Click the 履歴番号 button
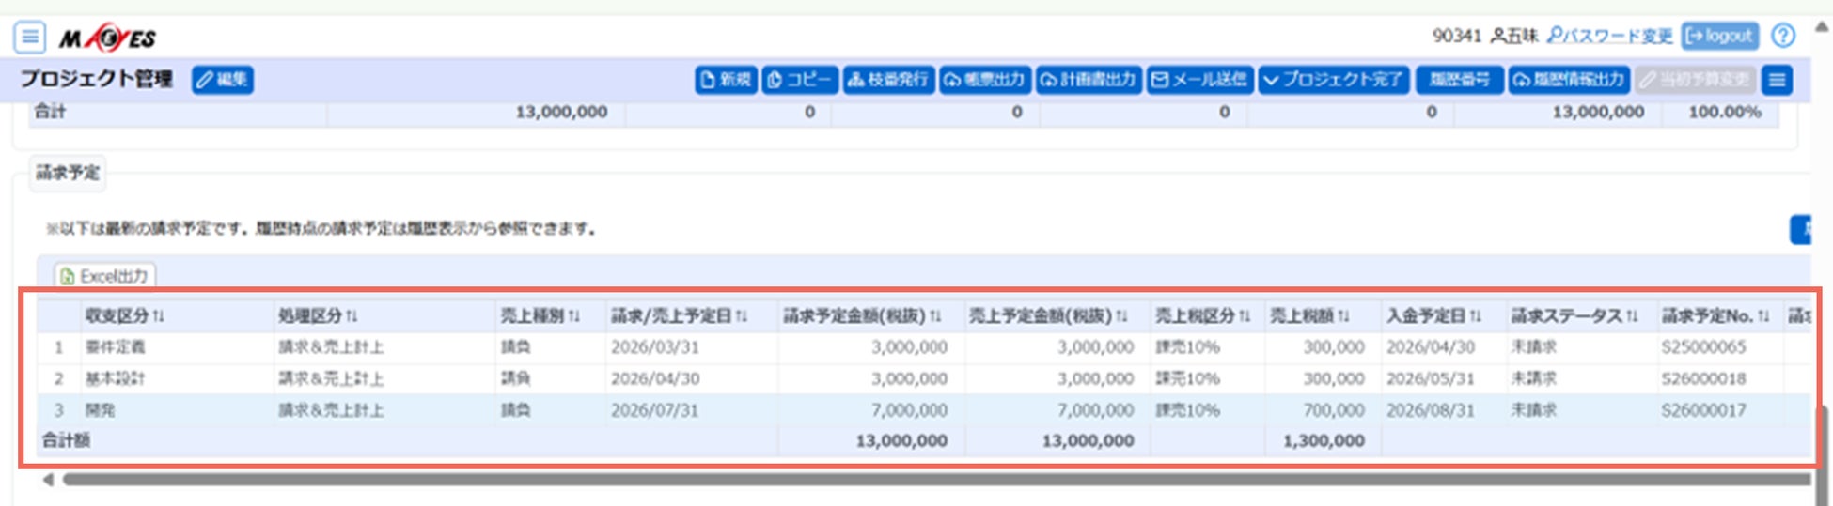The image size is (1833, 506). 1459,80
